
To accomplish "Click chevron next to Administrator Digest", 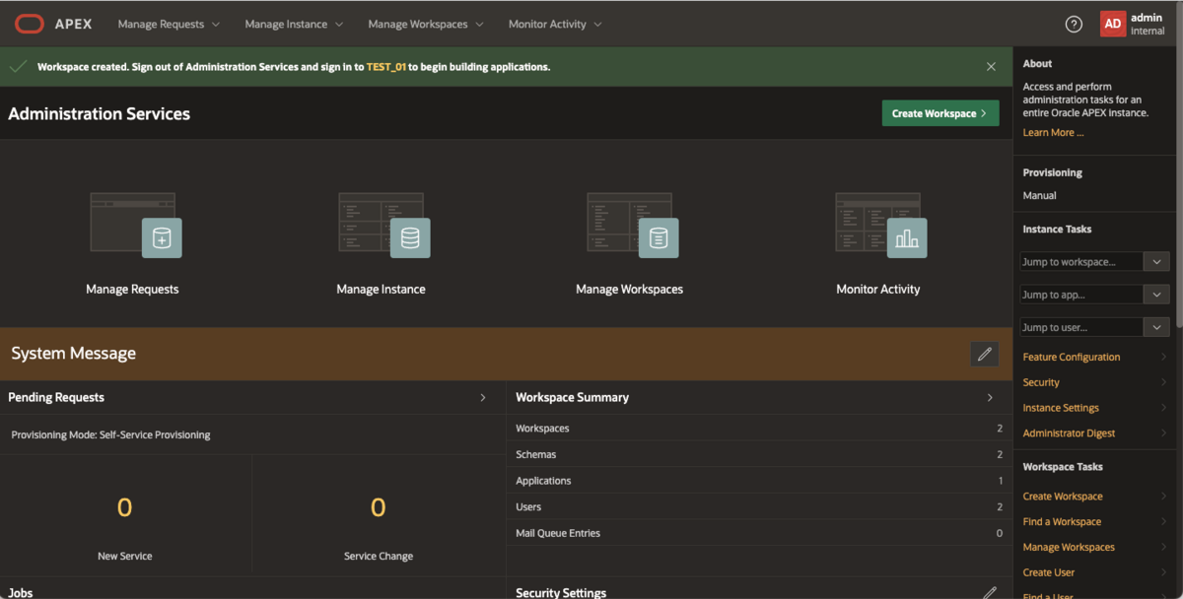I will coord(1163,433).
